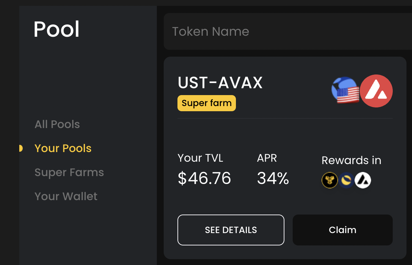Open the All Pools section
This screenshot has width=412, height=265.
57,124
